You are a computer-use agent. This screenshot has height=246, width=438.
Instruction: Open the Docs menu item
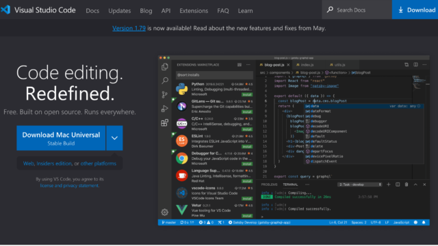92,11
